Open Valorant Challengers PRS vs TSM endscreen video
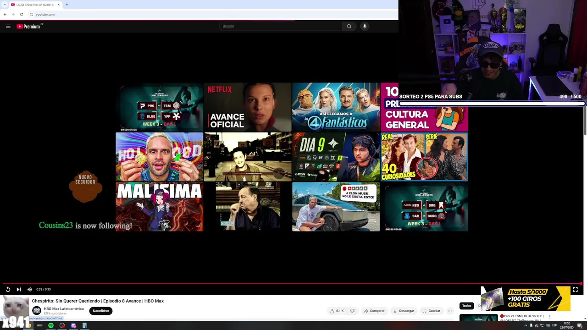 pos(159,107)
